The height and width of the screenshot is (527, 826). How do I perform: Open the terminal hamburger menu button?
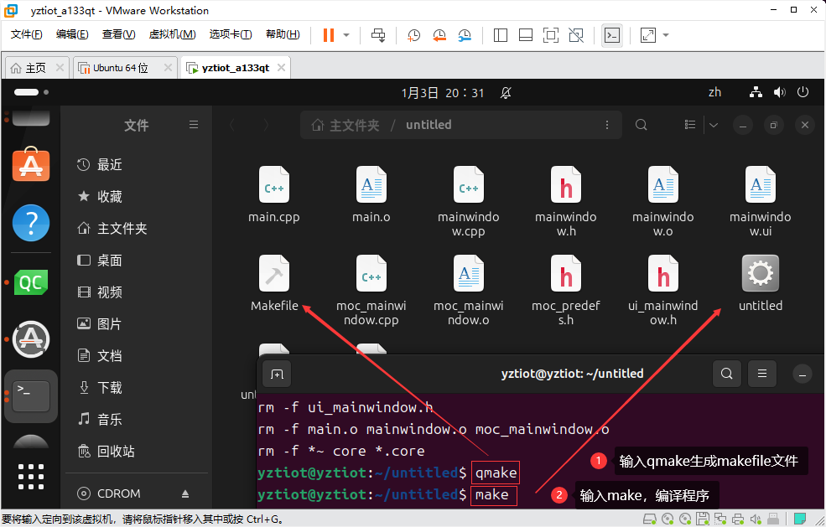coord(761,374)
